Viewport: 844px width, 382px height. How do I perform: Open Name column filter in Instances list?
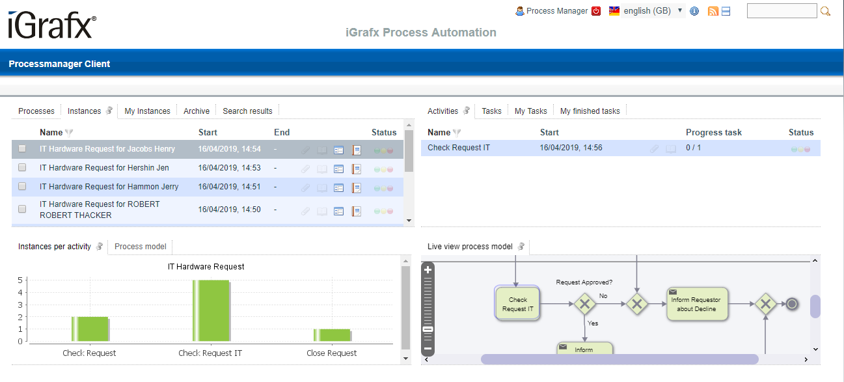69,133
